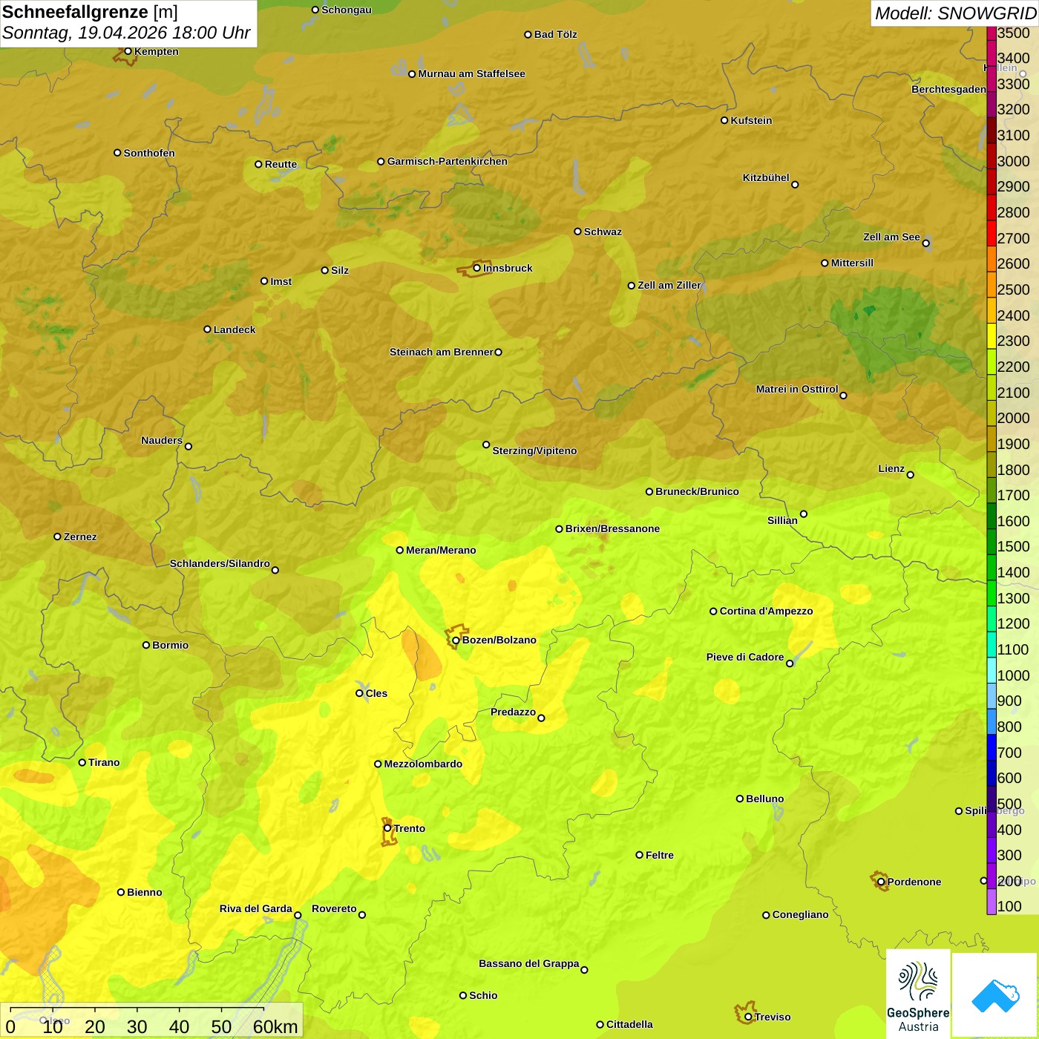Screen dimensions: 1039x1039
Task: Click the 'Zernez' label
Action: coord(80,537)
